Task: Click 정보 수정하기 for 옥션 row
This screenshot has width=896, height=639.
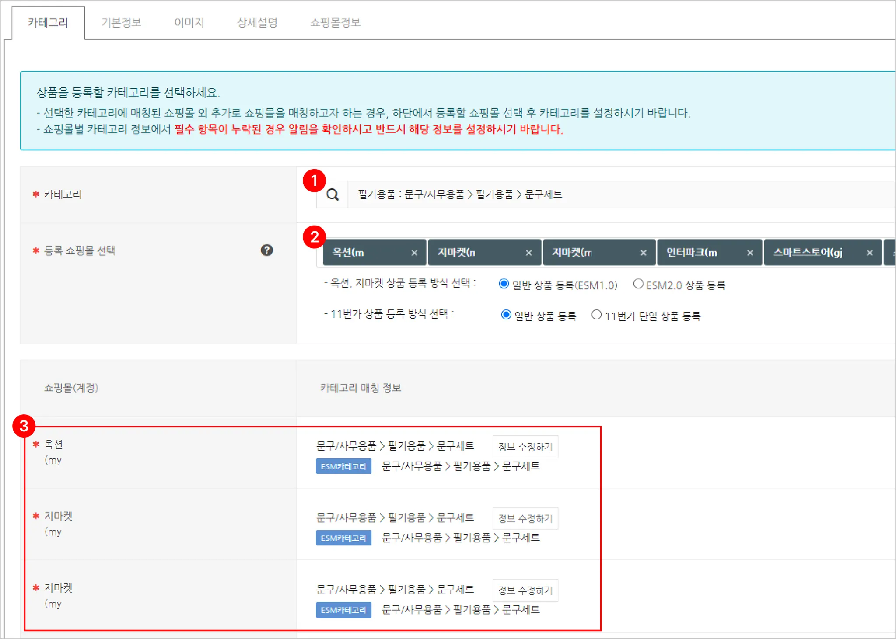Action: point(525,447)
